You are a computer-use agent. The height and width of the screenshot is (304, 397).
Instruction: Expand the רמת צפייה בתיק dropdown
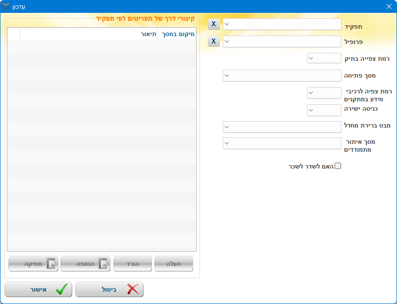[x=324, y=58]
